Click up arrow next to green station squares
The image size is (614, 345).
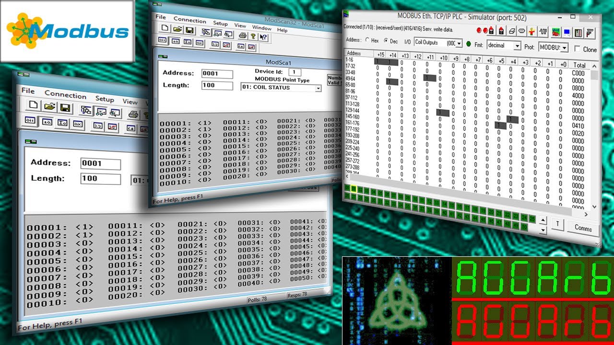click(x=543, y=220)
